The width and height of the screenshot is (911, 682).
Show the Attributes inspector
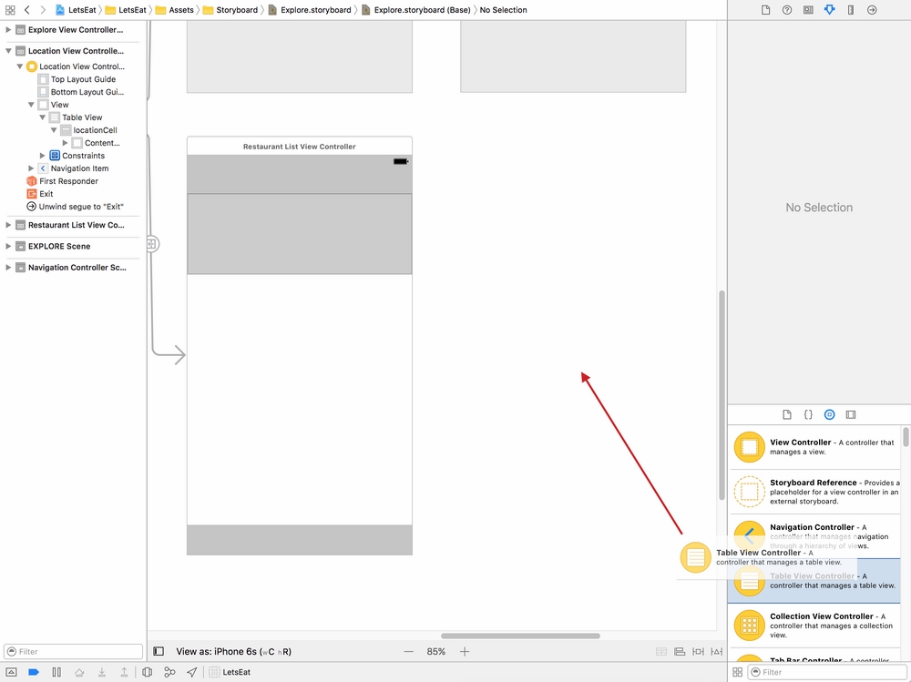pyautogui.click(x=830, y=10)
